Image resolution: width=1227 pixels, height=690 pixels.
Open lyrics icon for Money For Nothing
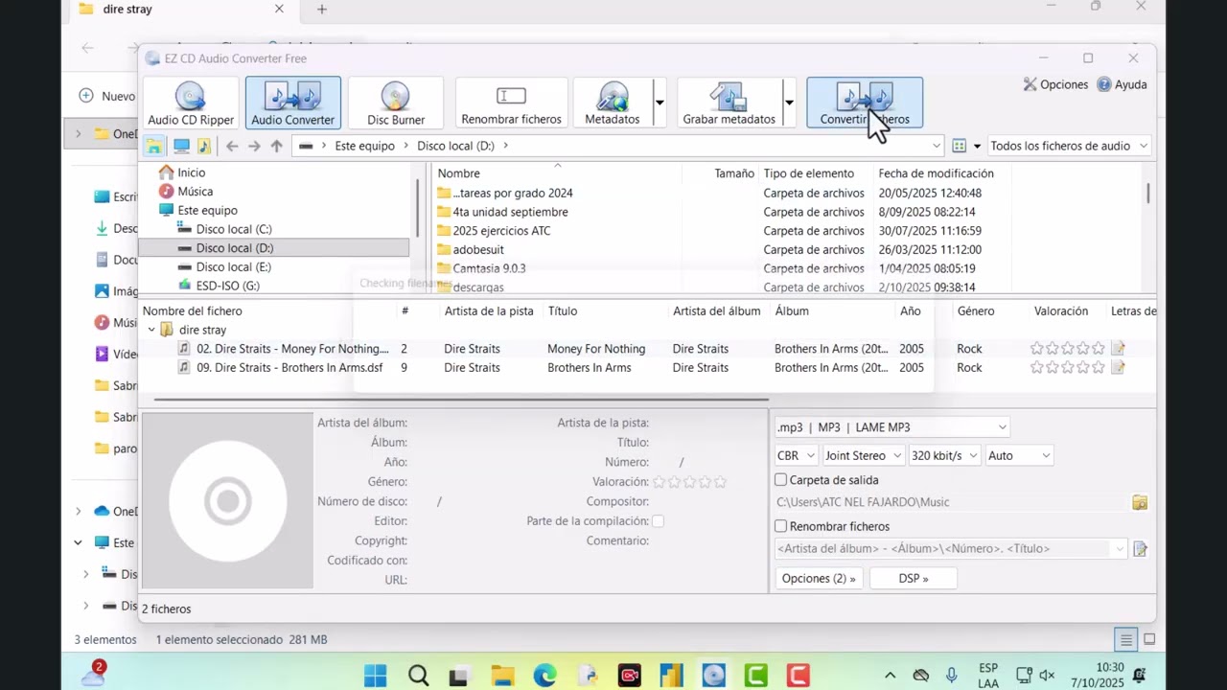point(1118,349)
